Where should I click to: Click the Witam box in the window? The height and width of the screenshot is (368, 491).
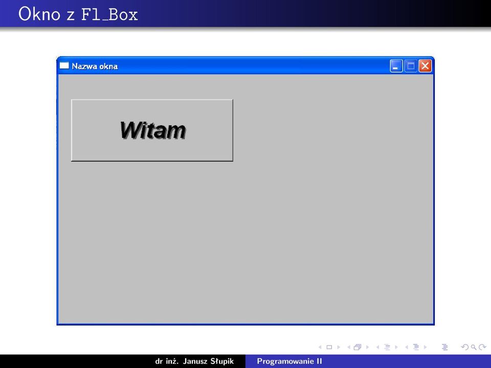(152, 130)
